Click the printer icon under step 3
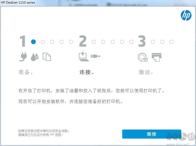Screen dimensions: 196x146 [156, 57]
